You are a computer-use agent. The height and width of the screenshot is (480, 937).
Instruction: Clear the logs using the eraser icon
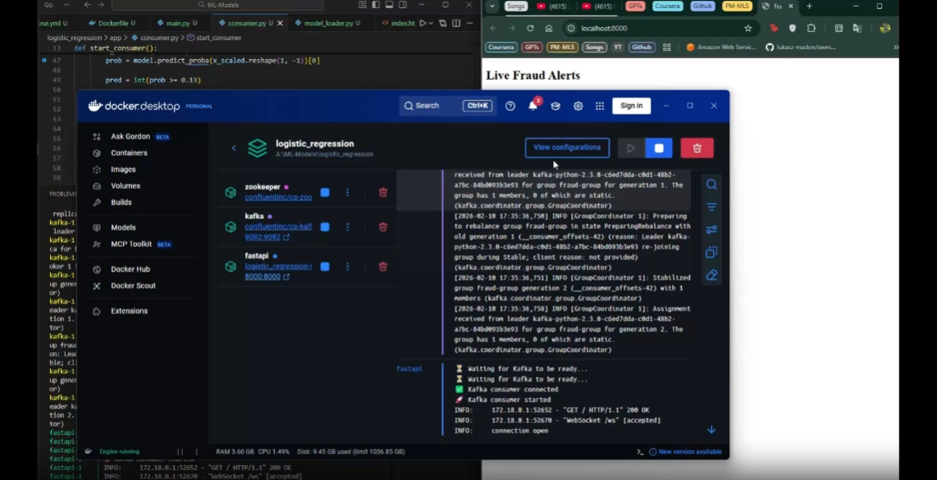pos(711,275)
